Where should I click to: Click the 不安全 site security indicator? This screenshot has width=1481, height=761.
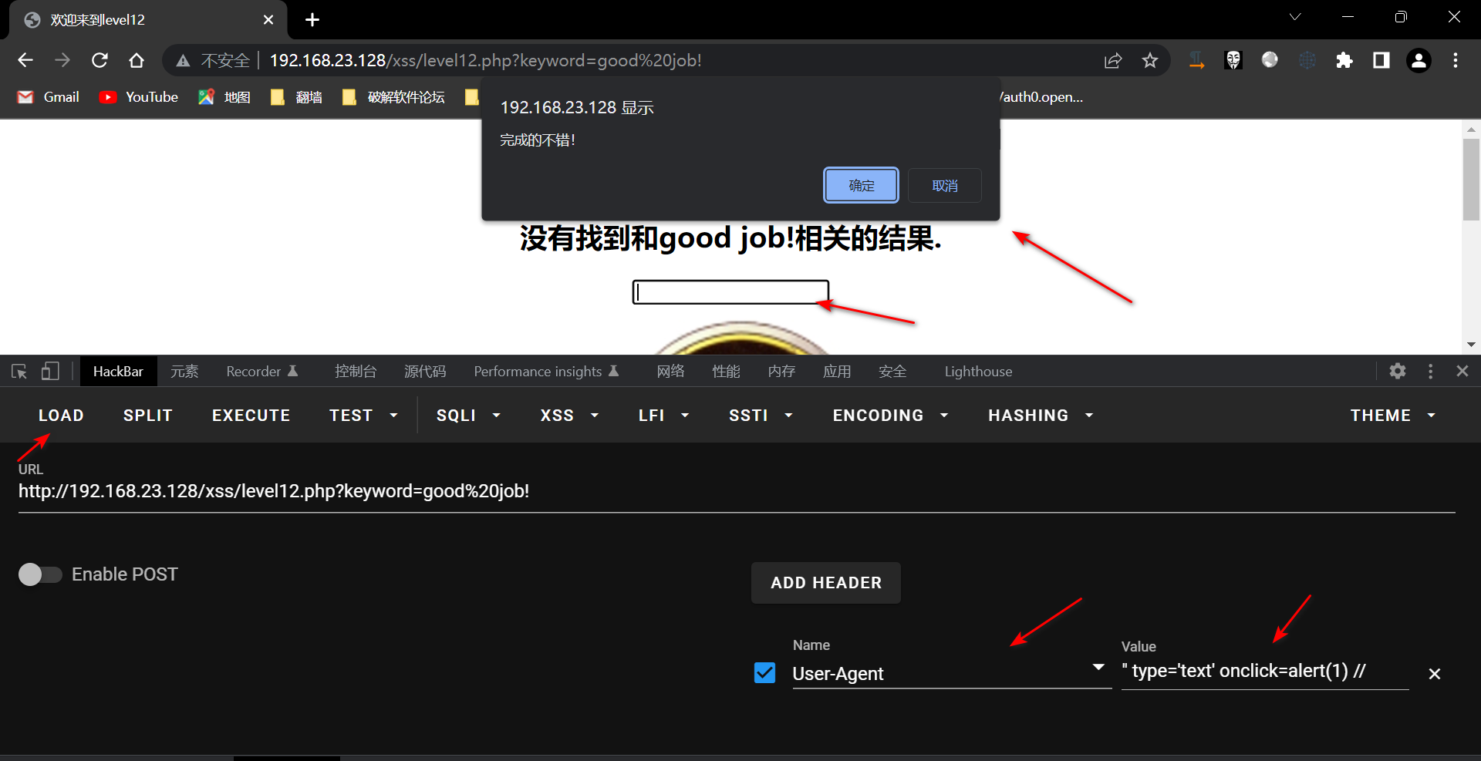tap(225, 59)
